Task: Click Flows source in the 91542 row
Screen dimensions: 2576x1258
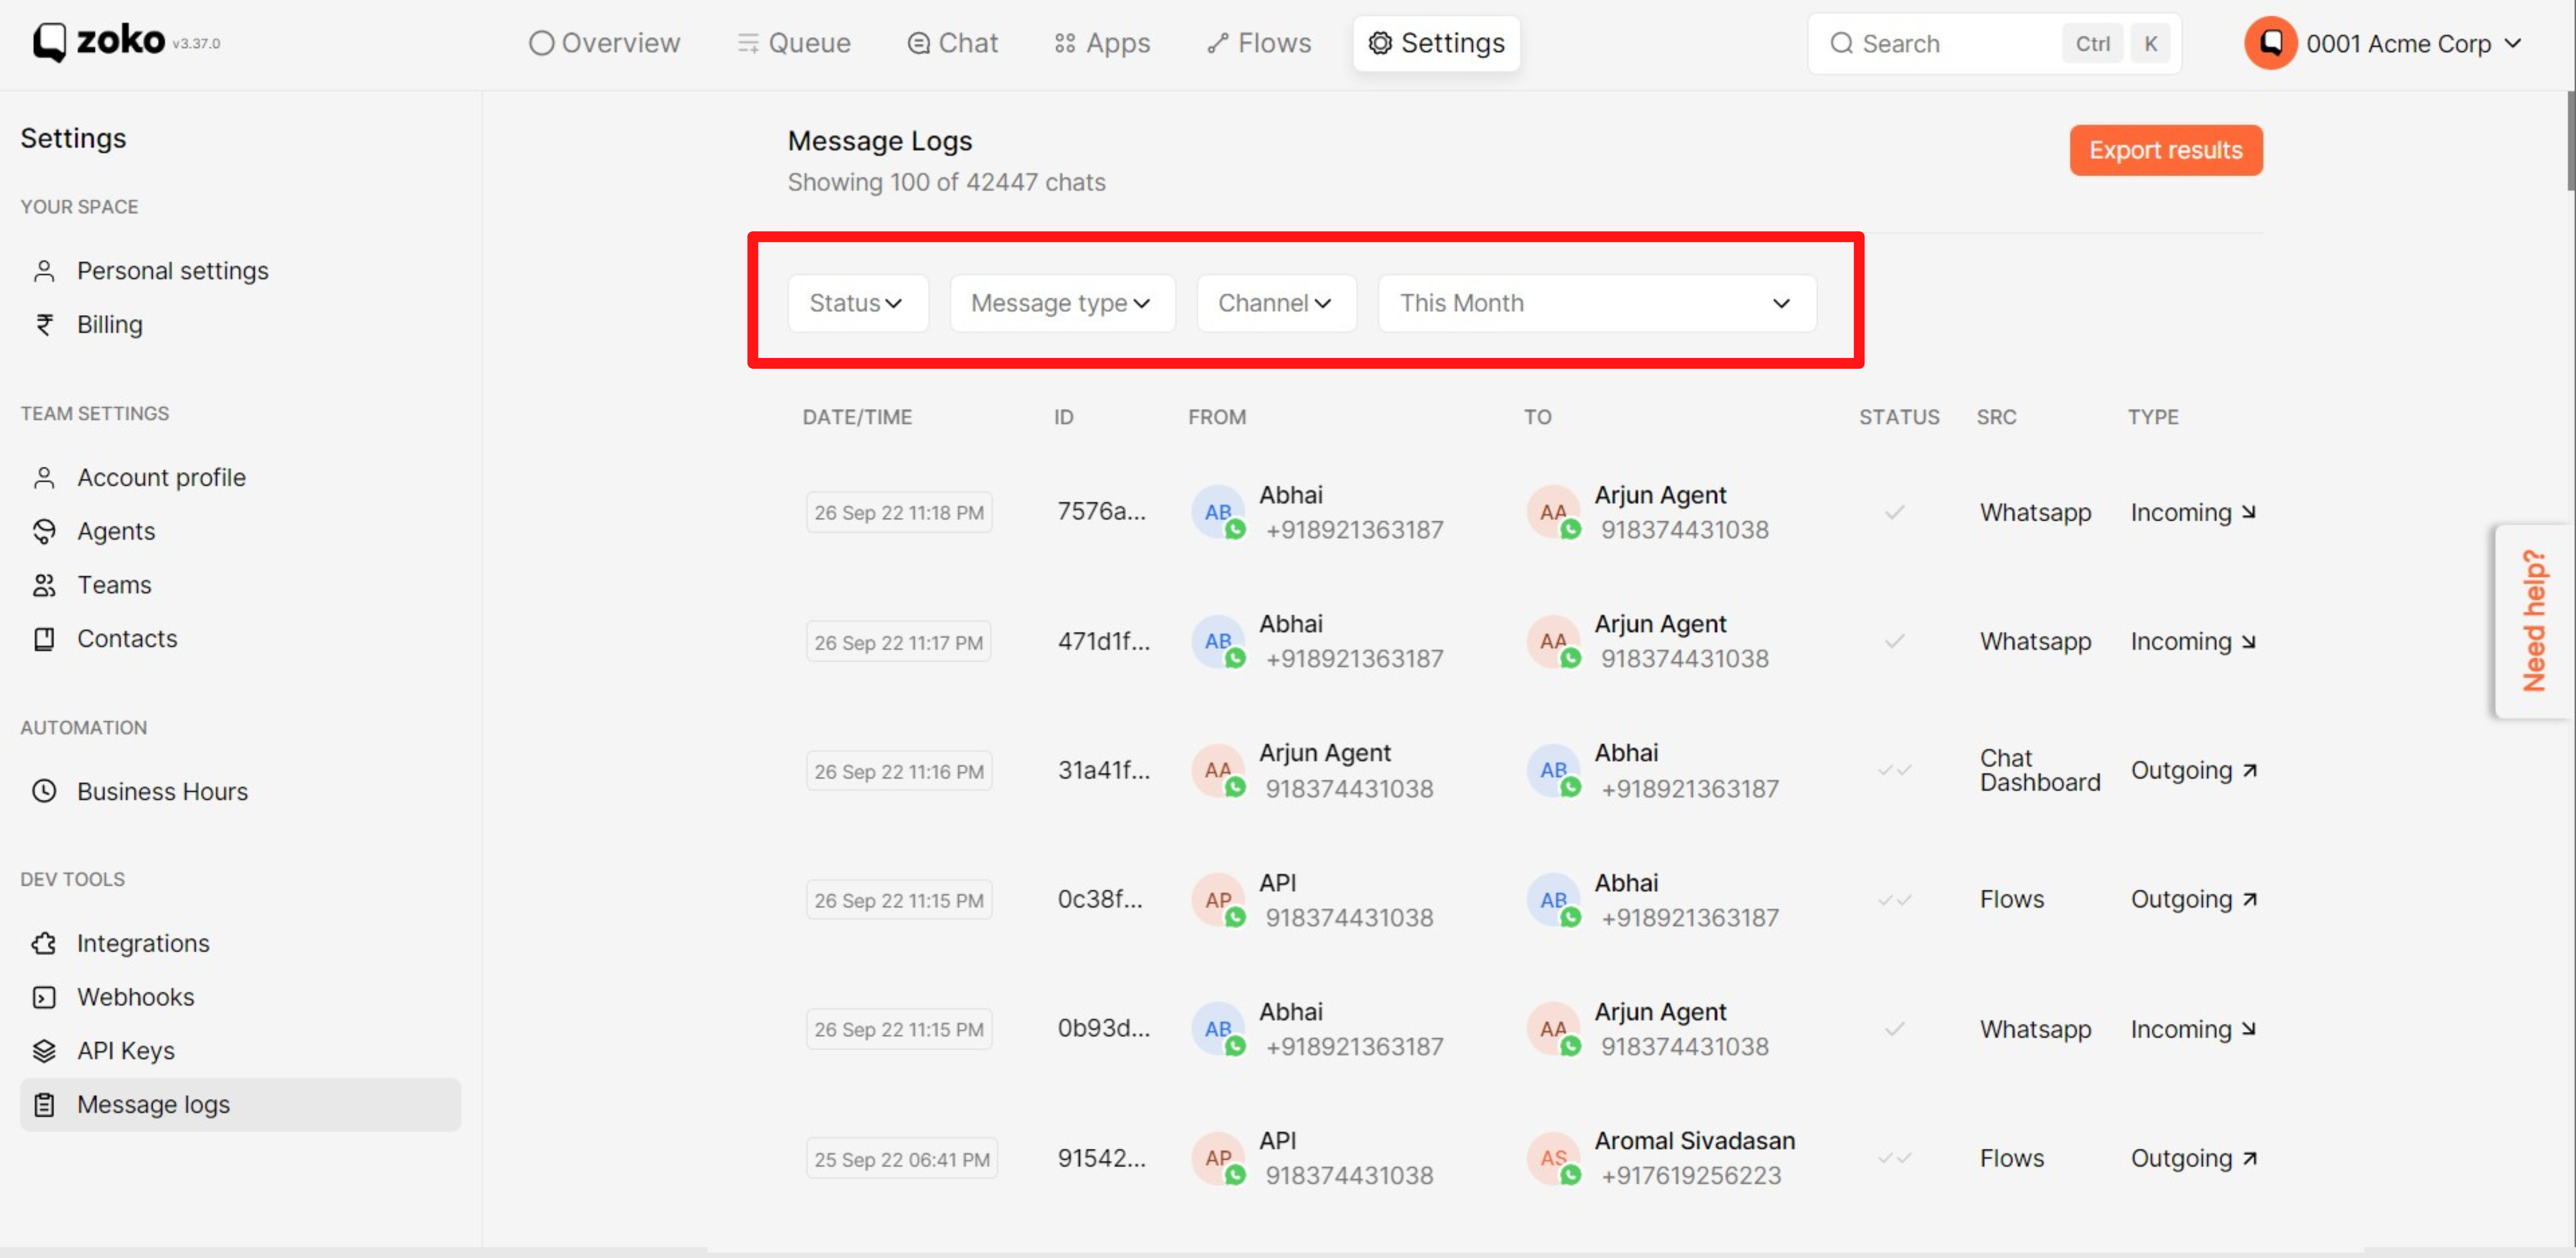Action: tap(2012, 1158)
